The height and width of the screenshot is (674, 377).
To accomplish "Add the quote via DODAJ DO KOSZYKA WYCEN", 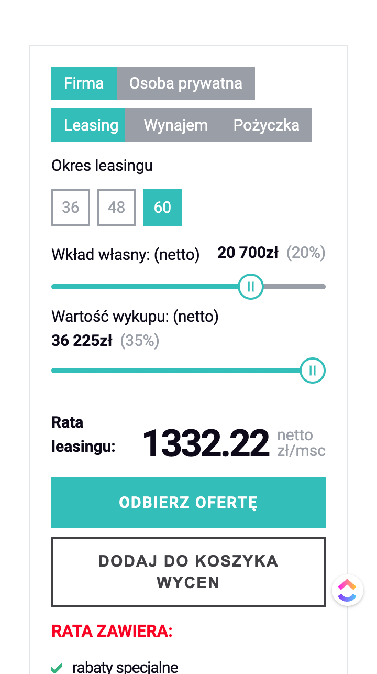I will (188, 571).
